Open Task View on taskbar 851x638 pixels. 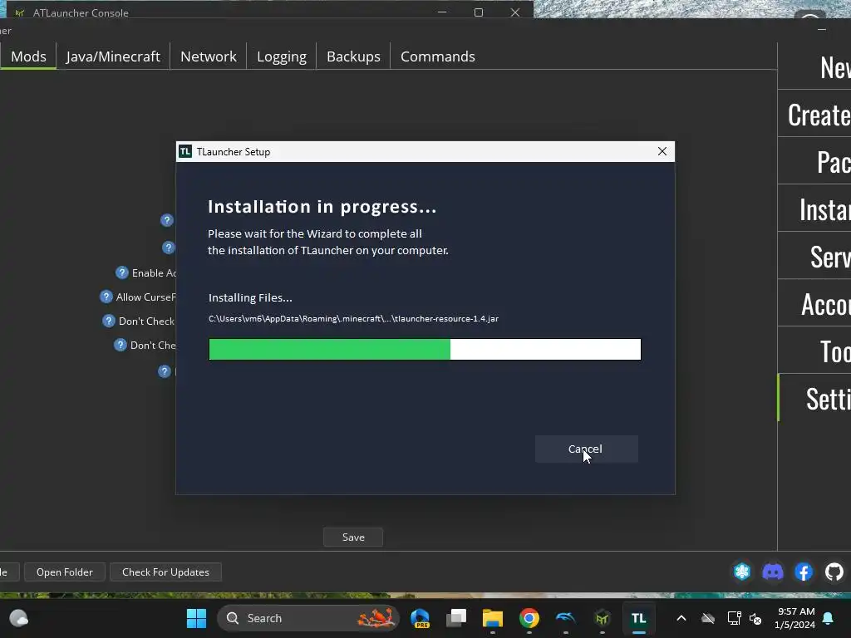pyautogui.click(x=456, y=618)
